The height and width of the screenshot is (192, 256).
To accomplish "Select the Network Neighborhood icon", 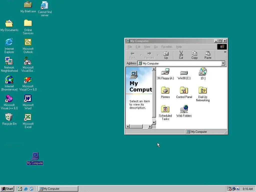I will [x=9, y=64].
